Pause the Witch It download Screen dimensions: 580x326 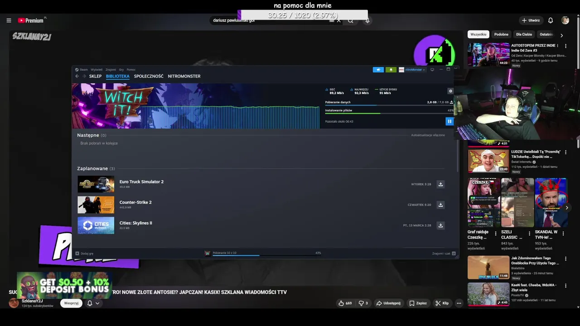(449, 121)
